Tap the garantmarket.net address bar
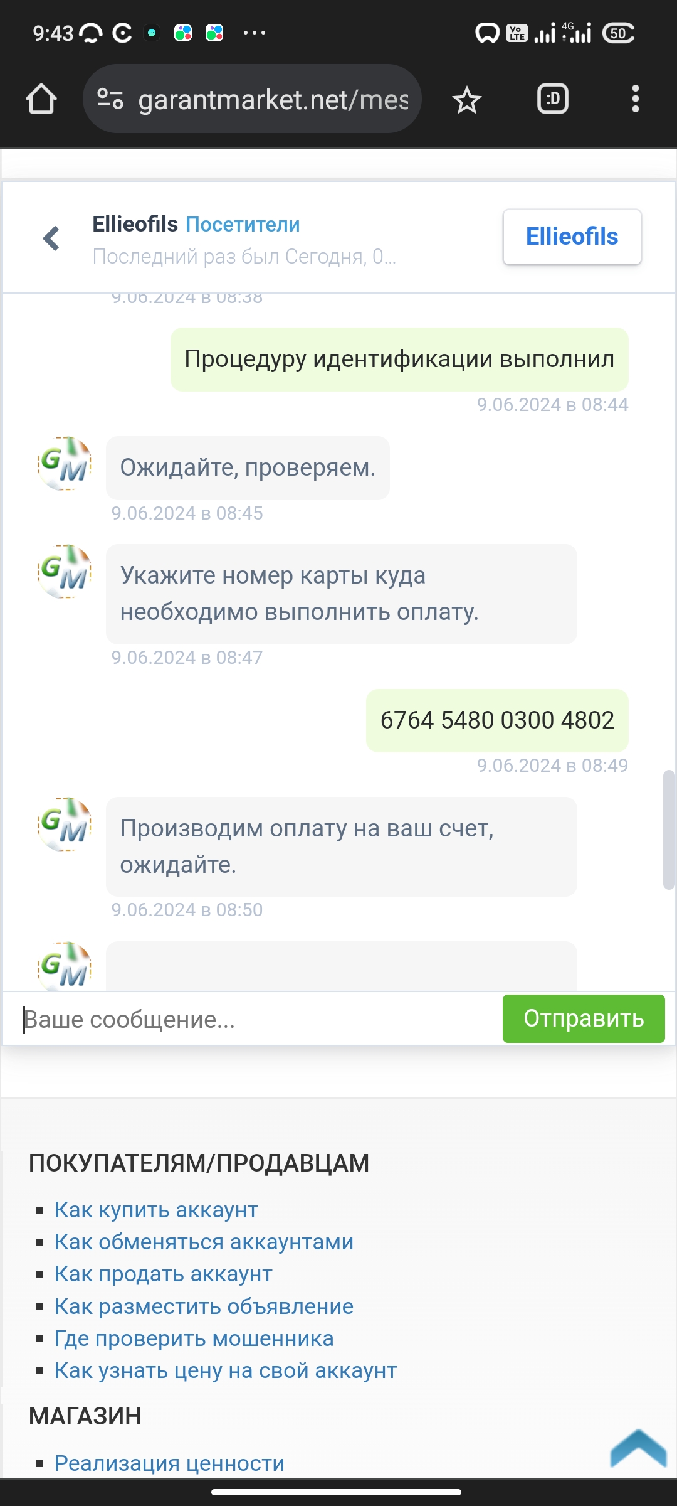 tap(252, 99)
